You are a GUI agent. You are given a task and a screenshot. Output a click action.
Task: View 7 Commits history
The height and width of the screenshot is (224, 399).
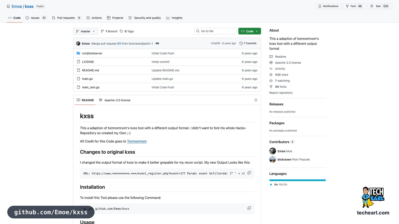click(x=248, y=43)
